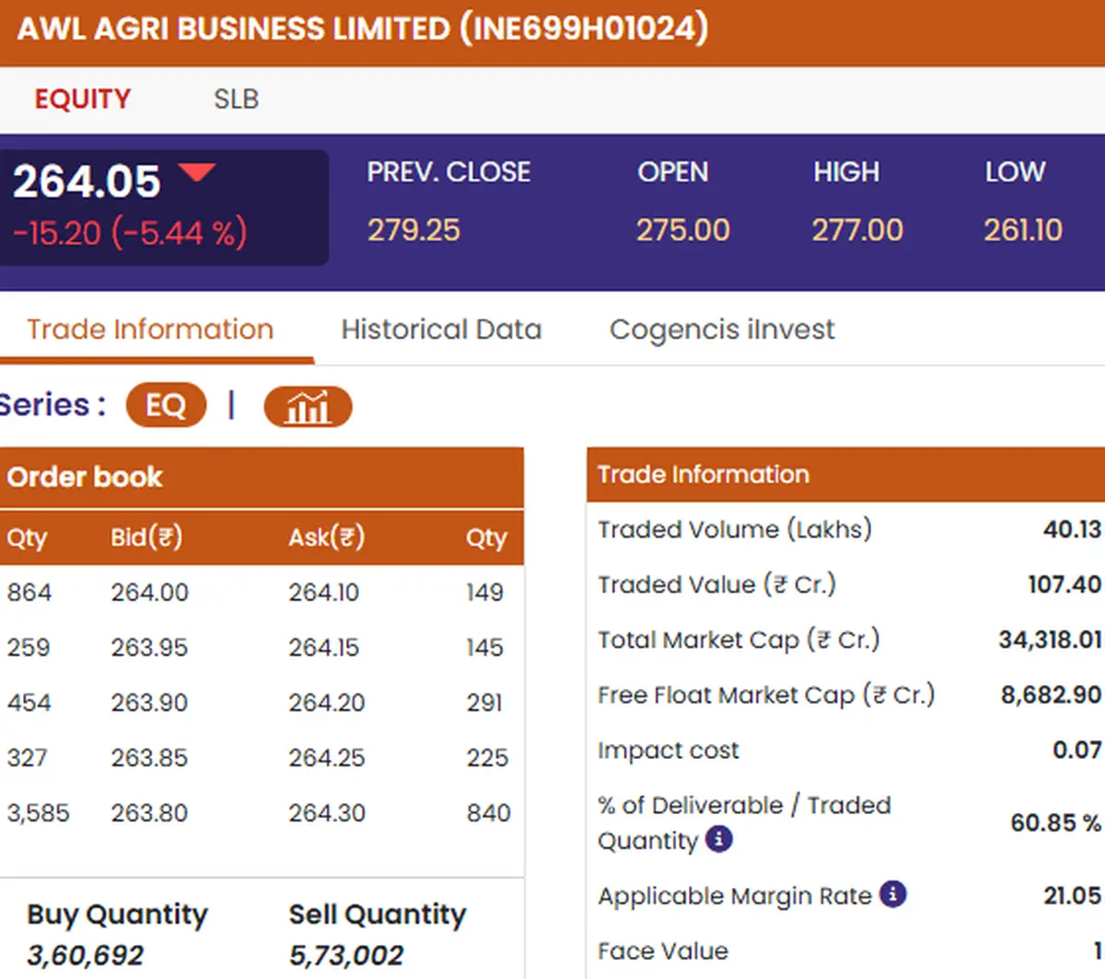Click the bid quantity 864
This screenshot has height=979, width=1105.
[29, 592]
